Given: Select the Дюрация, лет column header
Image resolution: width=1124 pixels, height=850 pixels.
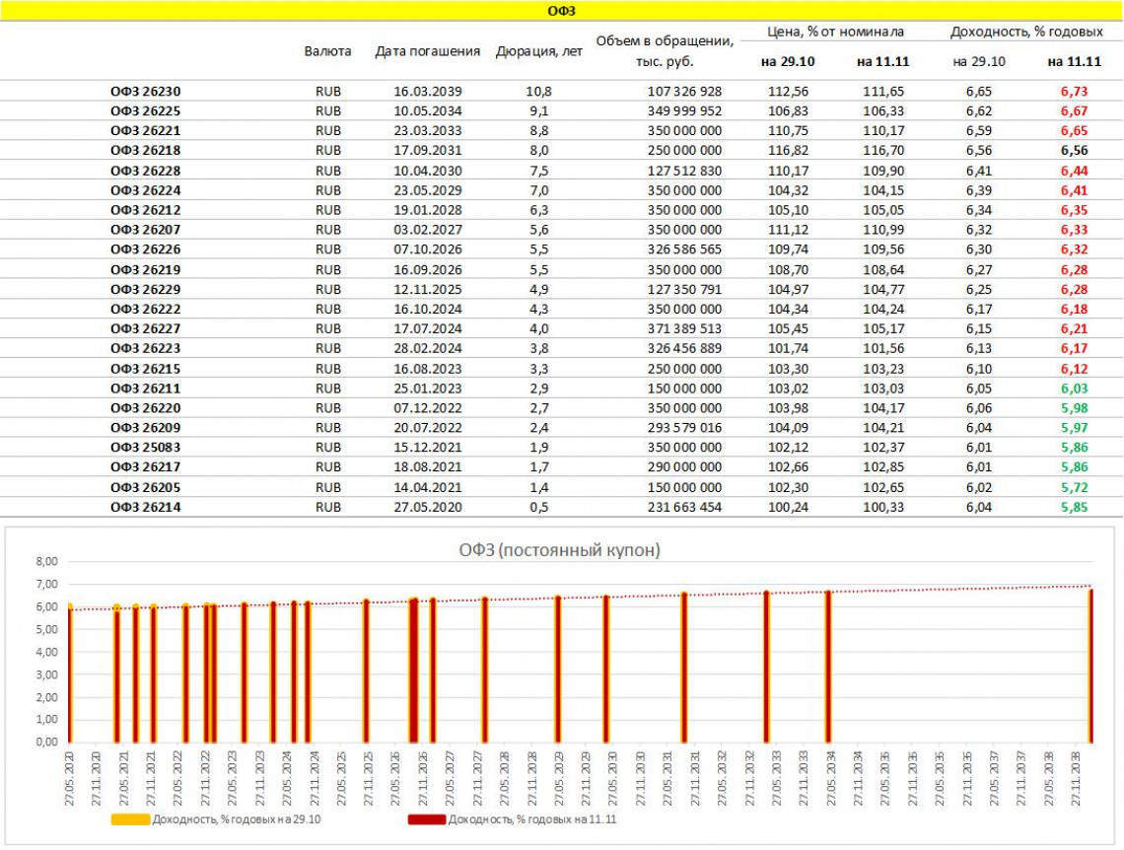Looking at the screenshot, I should pos(538,51).
